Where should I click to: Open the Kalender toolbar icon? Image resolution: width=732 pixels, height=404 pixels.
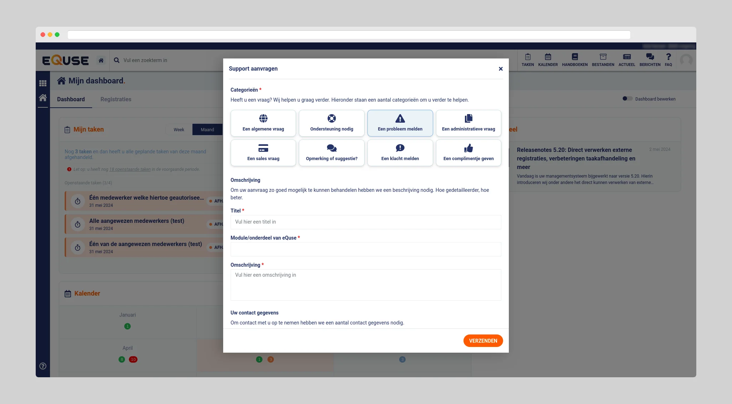pos(548,60)
